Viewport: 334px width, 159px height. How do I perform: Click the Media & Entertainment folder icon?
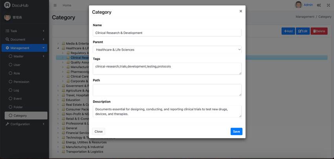coord(63,44)
